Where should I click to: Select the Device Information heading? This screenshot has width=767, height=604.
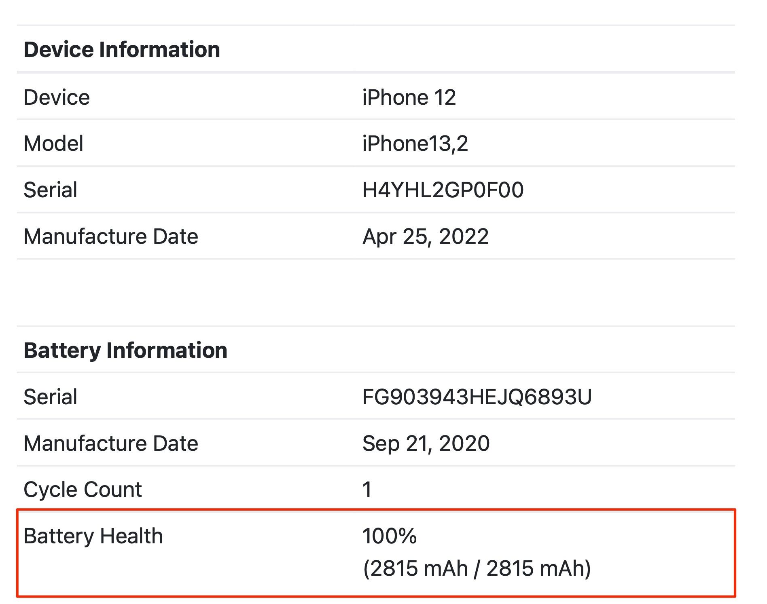click(122, 49)
